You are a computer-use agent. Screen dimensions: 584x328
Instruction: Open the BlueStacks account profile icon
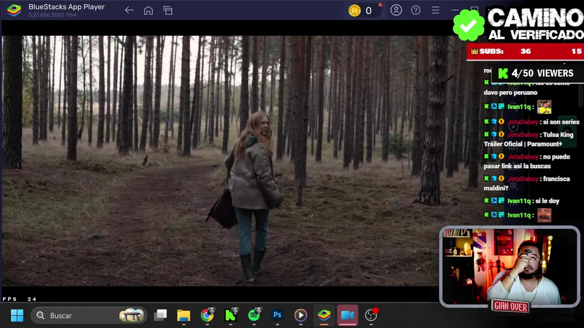click(396, 10)
